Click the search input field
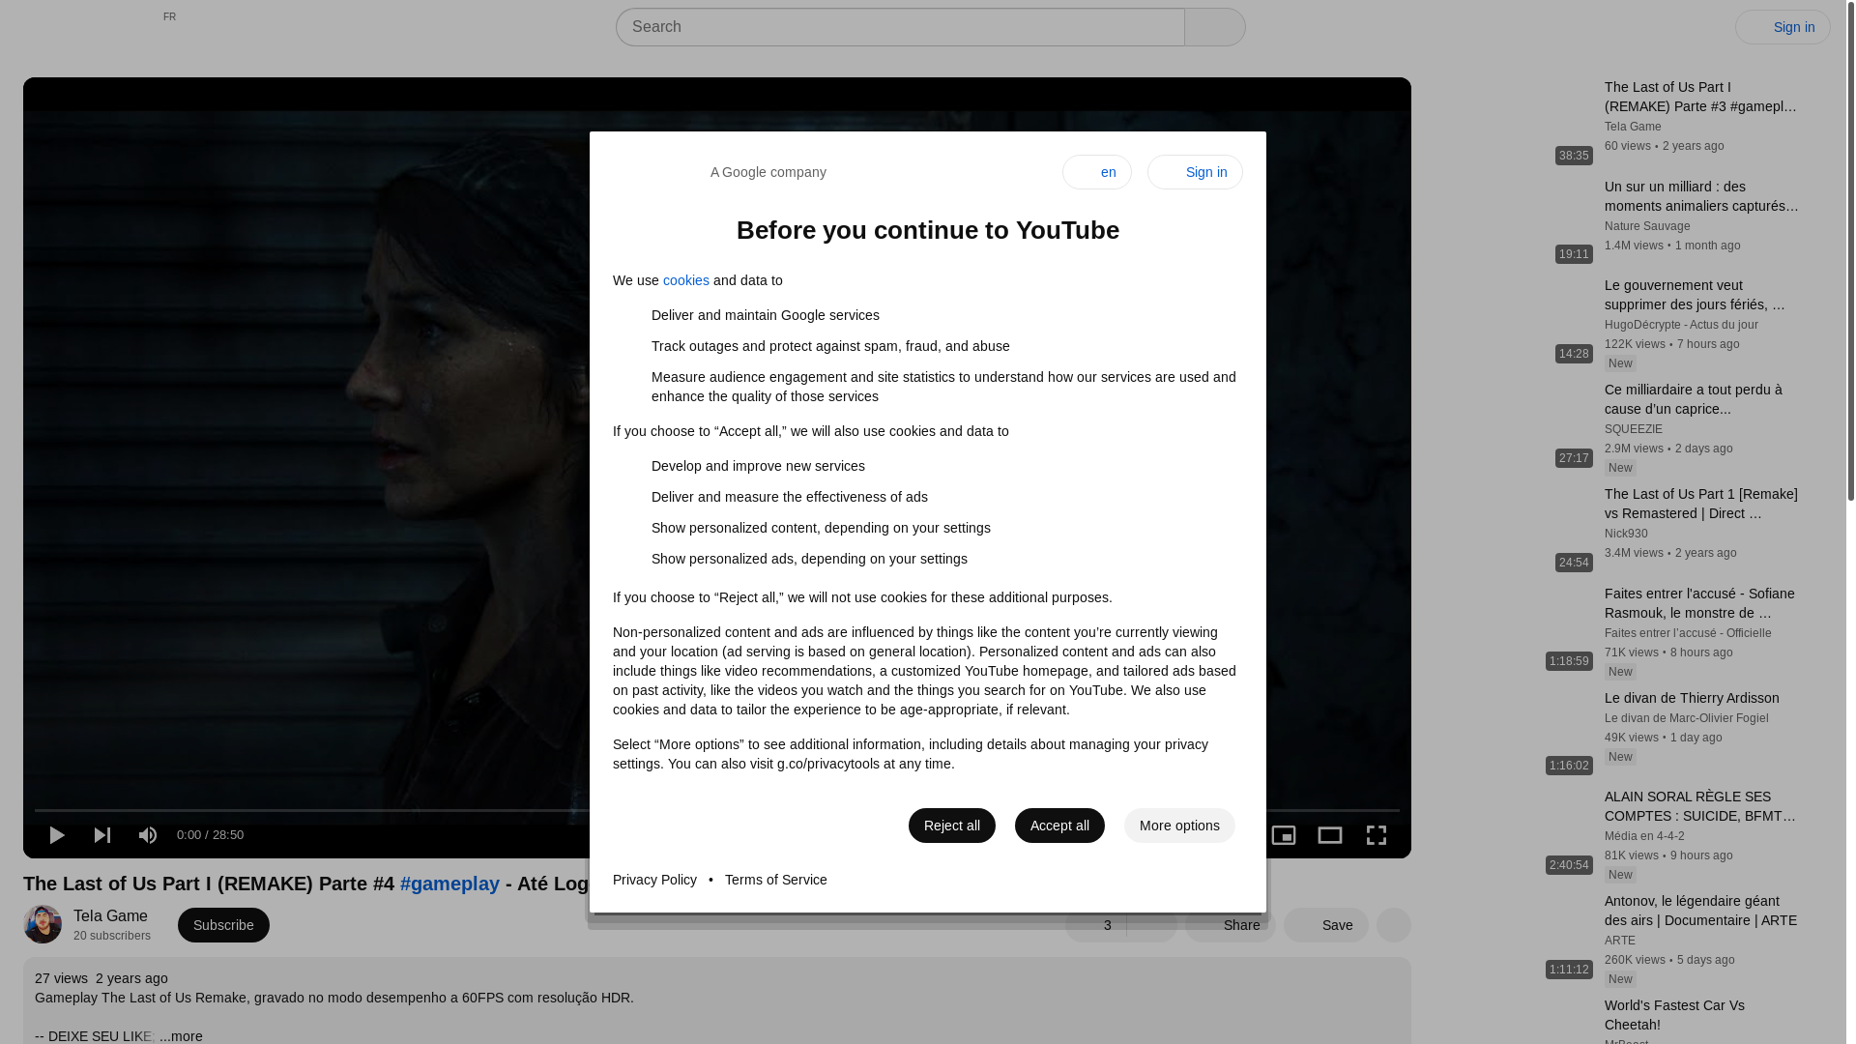Screen dimensions: 1856x1044 900,27
